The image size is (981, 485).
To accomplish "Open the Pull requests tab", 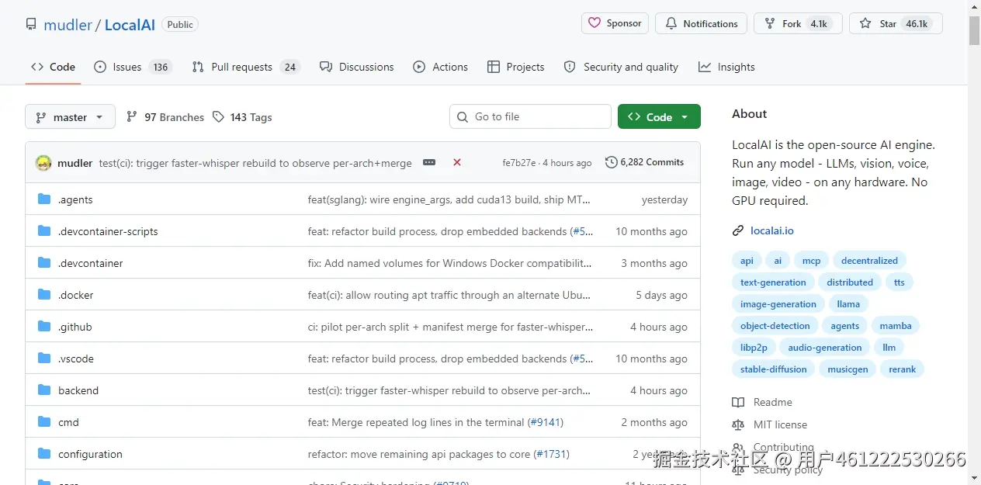I will point(245,67).
